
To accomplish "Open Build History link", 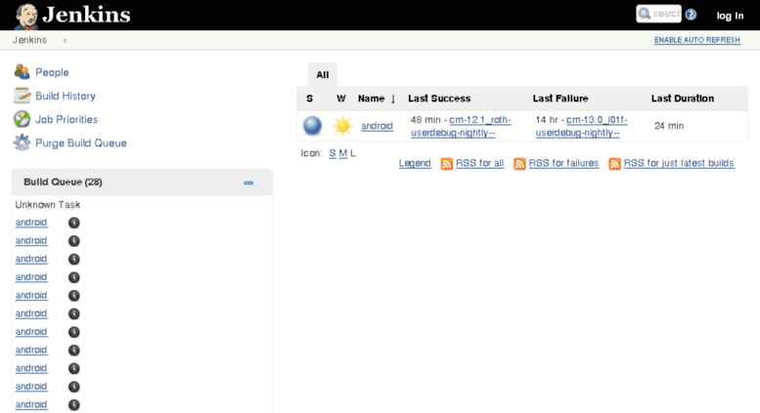I will 66,96.
